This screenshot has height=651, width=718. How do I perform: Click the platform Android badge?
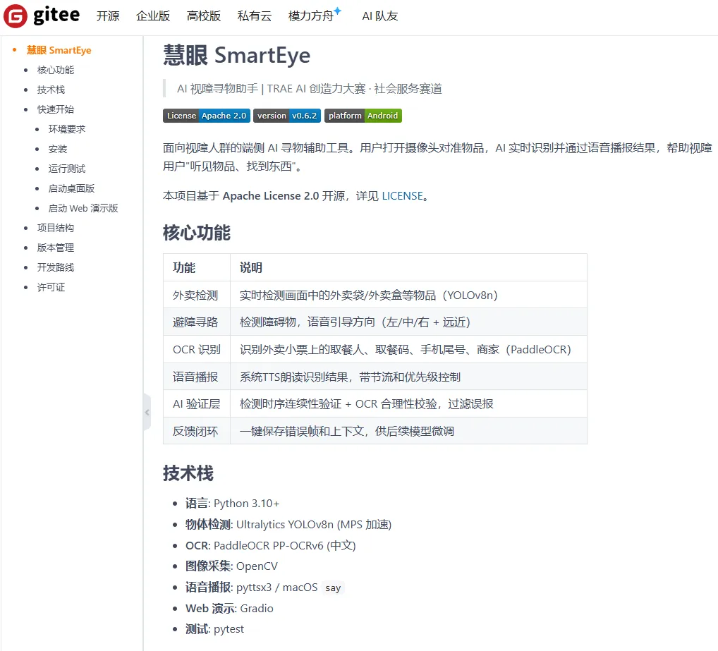(x=363, y=116)
